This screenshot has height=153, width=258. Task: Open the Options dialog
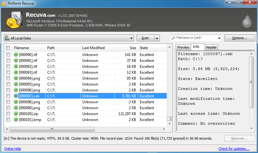240,38
